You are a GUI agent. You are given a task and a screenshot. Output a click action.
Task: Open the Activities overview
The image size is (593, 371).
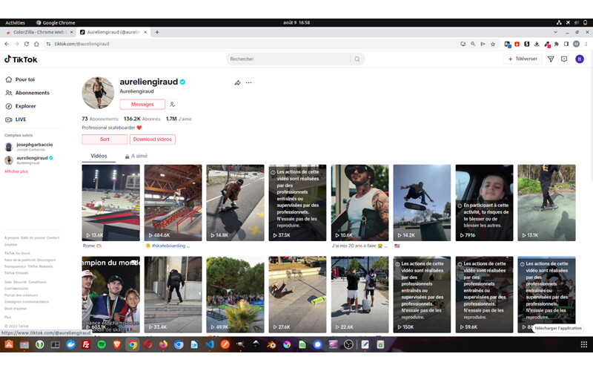tap(15, 23)
